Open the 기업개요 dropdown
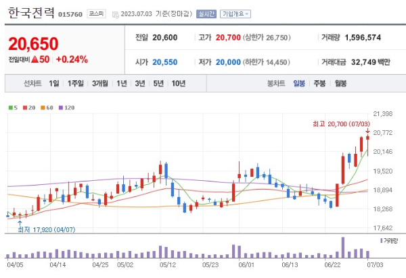 [x=235, y=14]
